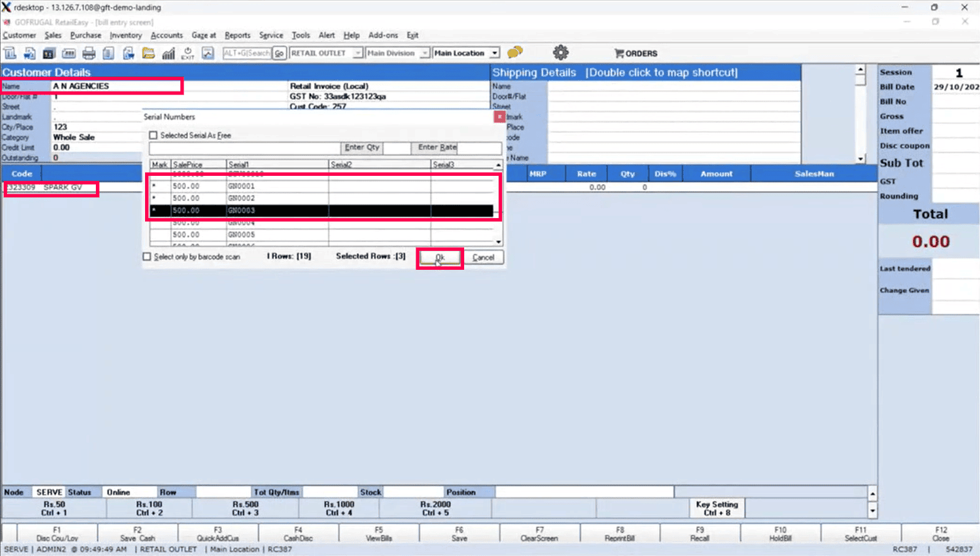The height and width of the screenshot is (556, 980).
Task: Expand the RETAIL OUTLET dropdown
Action: point(358,54)
